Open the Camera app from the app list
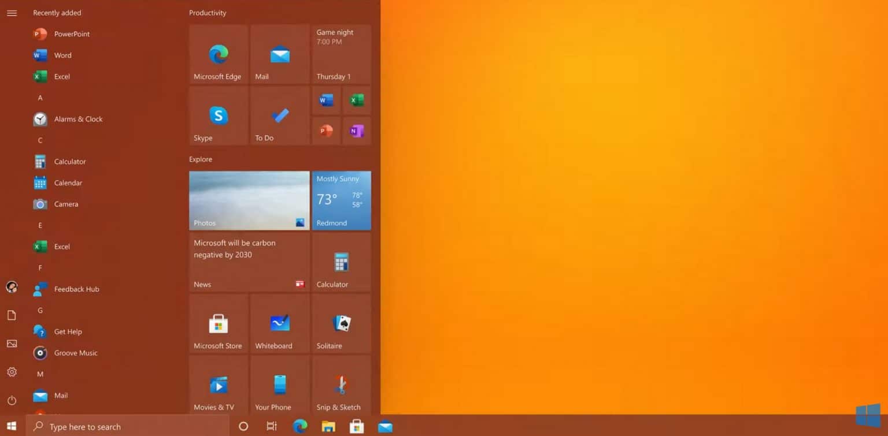The width and height of the screenshot is (888, 436). (x=66, y=204)
